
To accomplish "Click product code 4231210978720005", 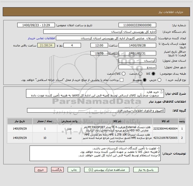I will pyautogui.click(x=165, y=138).
